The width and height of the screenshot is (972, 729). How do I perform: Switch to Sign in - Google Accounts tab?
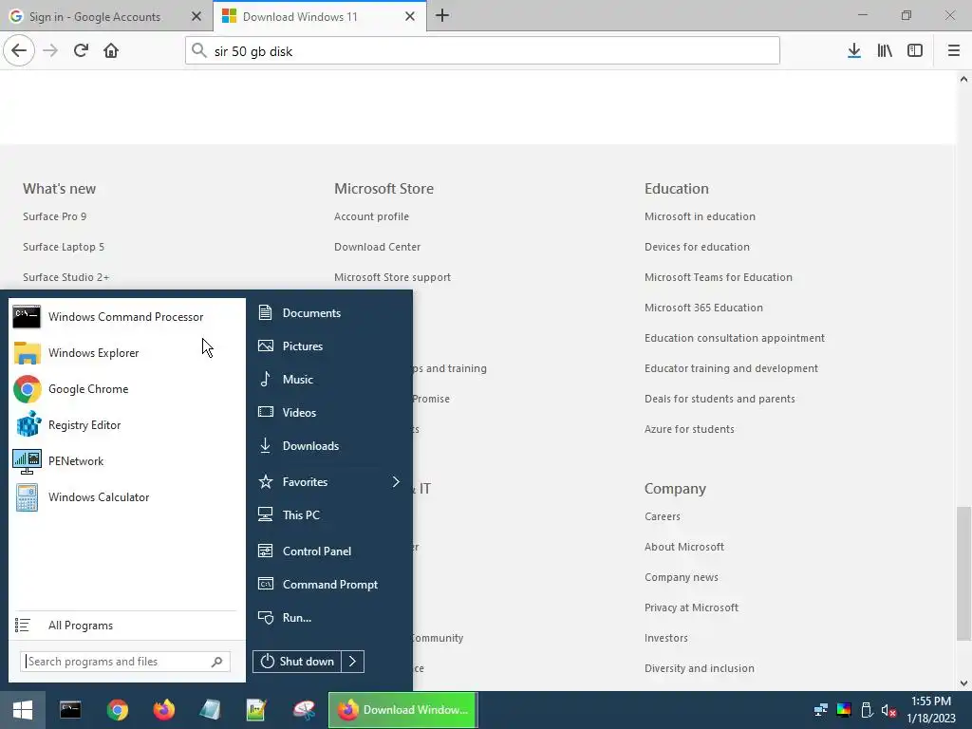94,17
